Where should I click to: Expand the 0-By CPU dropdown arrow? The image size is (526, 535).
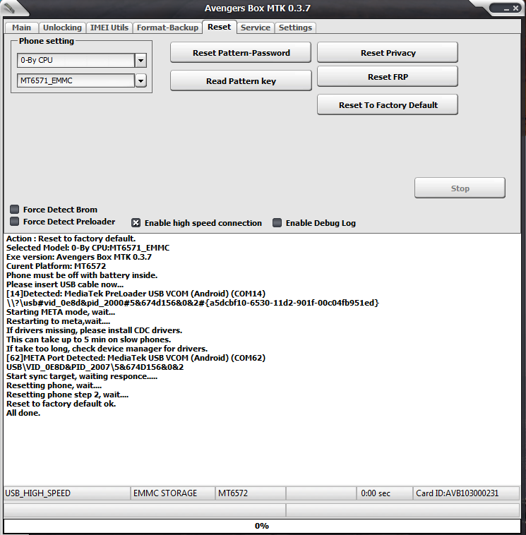[x=141, y=61]
